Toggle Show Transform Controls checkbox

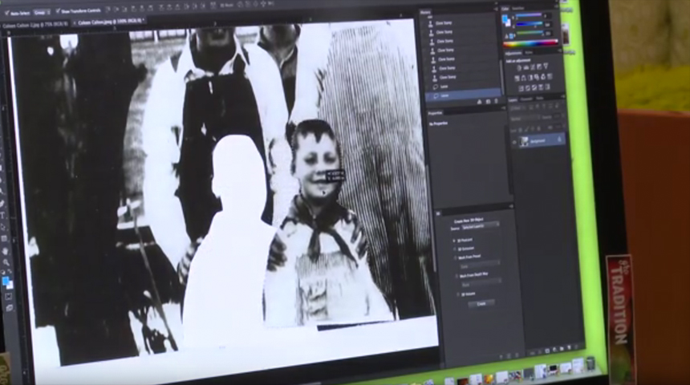coord(58,10)
